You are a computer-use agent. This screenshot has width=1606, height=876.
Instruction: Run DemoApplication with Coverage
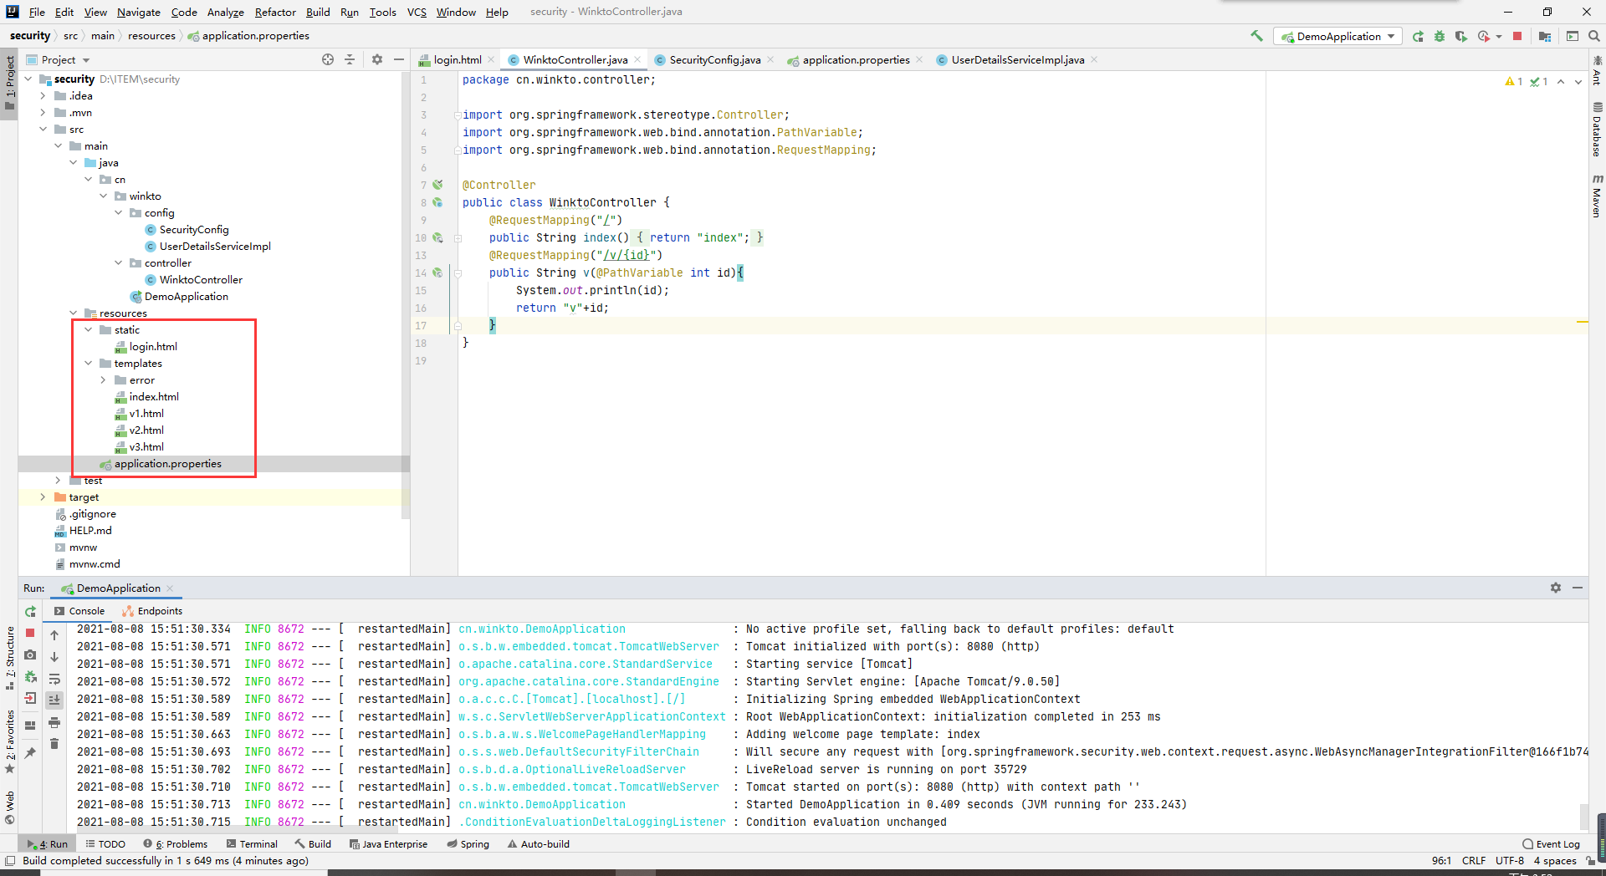click(x=1460, y=36)
